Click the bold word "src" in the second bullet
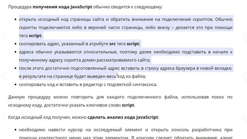 click(x=112, y=44)
